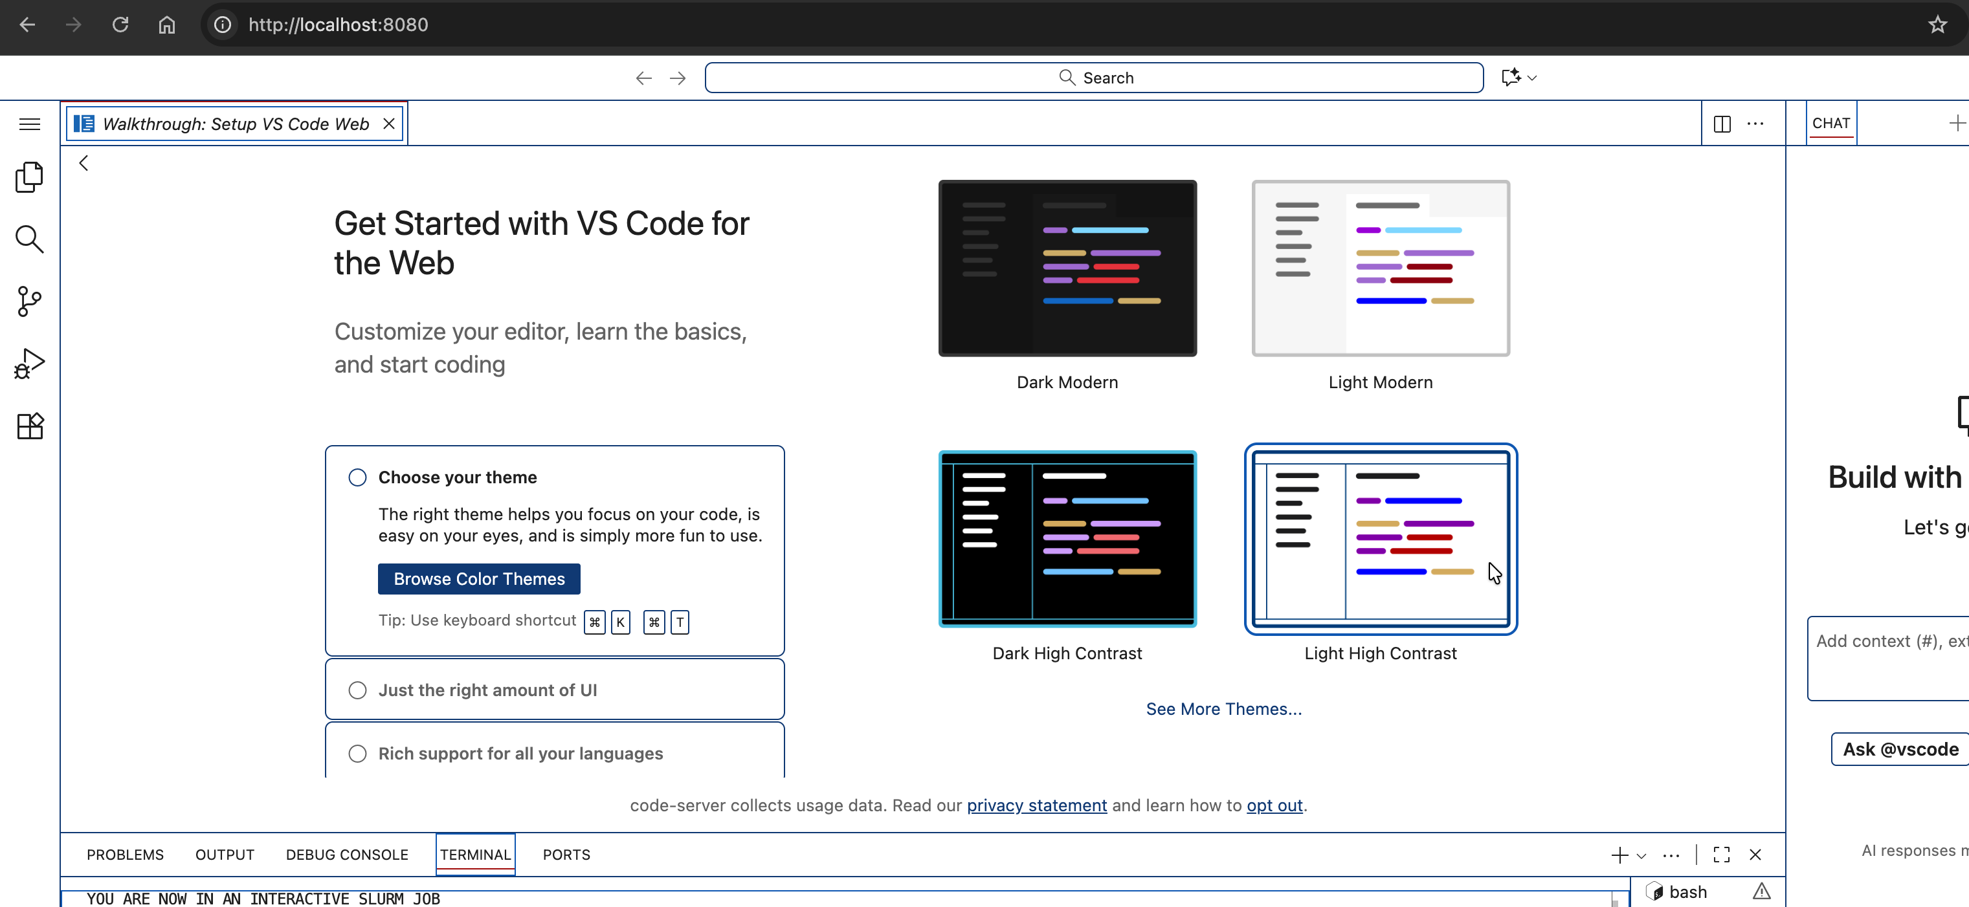Open the Search sidebar
Screen dimensions: 1969x907
[x=29, y=239]
